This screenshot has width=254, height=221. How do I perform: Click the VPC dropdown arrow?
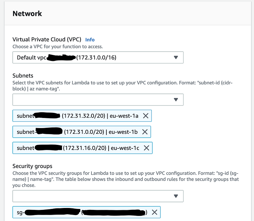point(176,57)
